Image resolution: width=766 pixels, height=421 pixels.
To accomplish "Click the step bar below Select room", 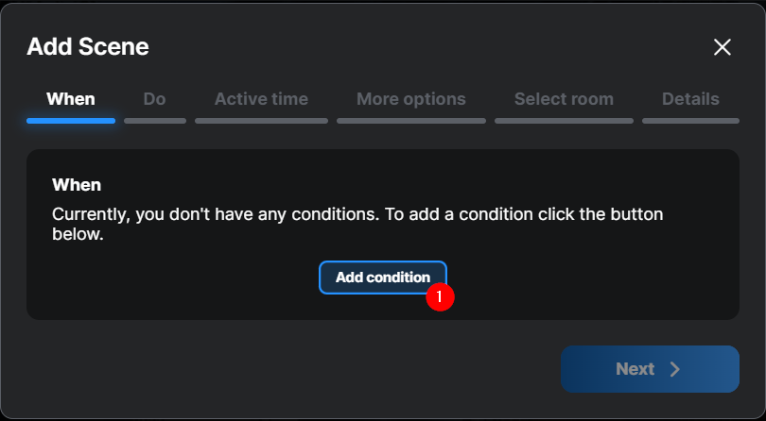I will [564, 121].
